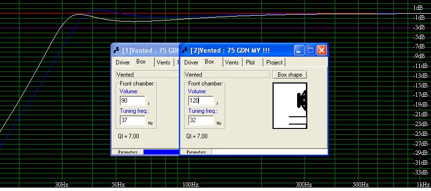This screenshot has height=191, width=431.
Task: Click the Volume field showing 90
Action: click(132, 101)
